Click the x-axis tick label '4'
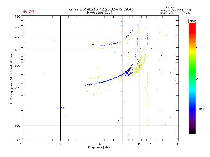The height and width of the screenshot is (157, 210). 100,144
